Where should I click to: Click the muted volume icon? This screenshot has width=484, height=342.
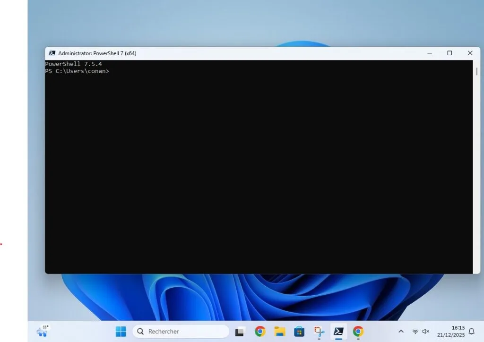click(426, 331)
